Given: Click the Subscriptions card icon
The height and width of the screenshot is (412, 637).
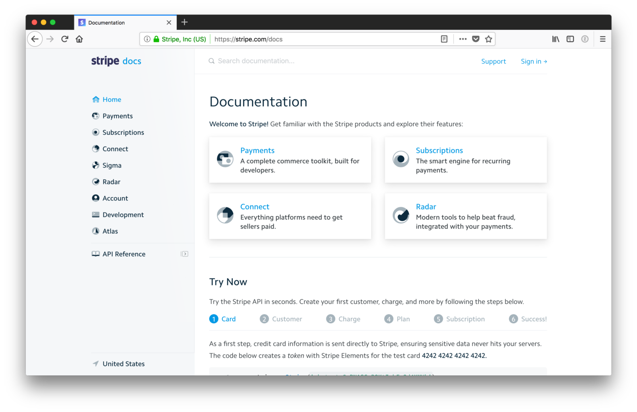Looking at the screenshot, I should tap(401, 159).
